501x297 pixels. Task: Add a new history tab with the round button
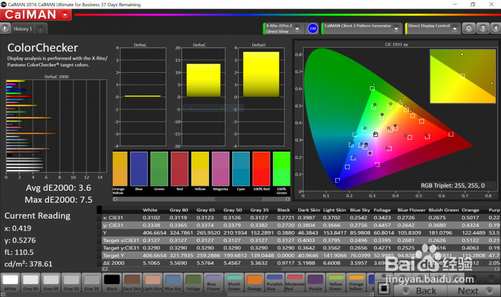click(x=40, y=29)
